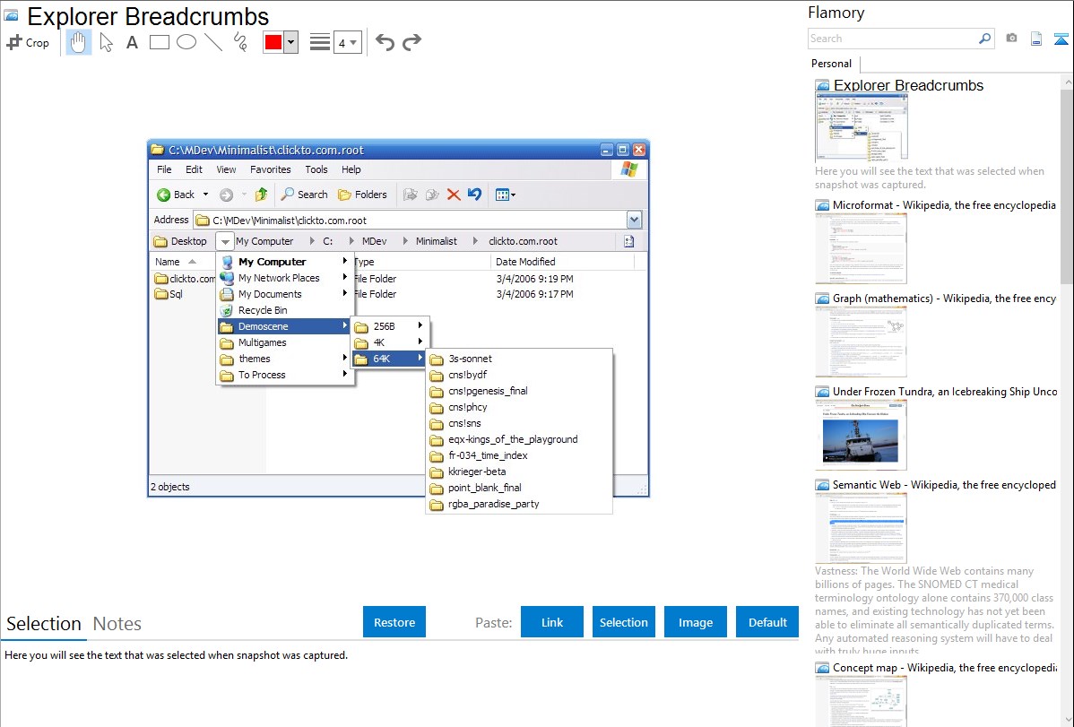Activate the hand pan tool
1074x727 pixels.
point(79,42)
